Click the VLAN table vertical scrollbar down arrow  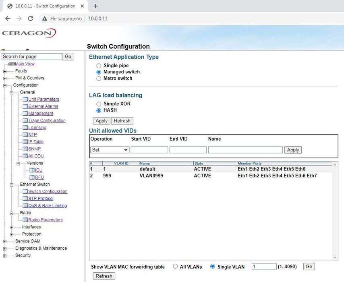[x=335, y=258]
